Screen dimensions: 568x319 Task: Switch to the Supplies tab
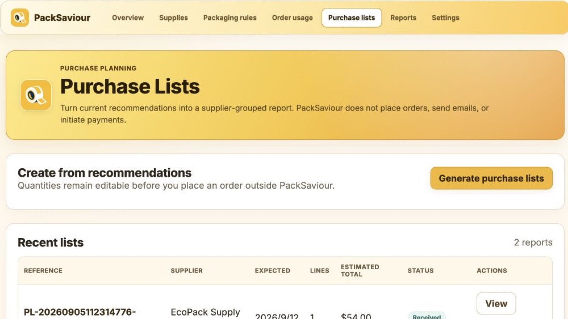(173, 18)
